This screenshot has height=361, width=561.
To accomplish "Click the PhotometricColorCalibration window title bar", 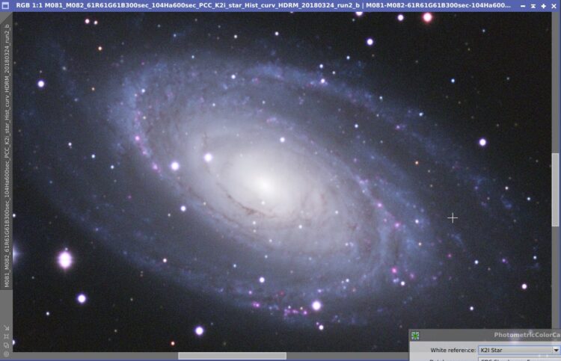I will coord(485,335).
